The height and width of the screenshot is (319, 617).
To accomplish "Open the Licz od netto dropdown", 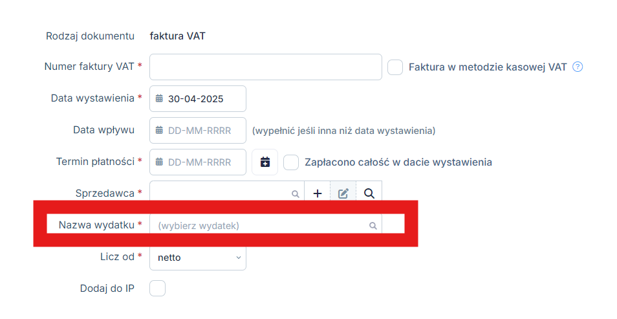I will [x=198, y=258].
